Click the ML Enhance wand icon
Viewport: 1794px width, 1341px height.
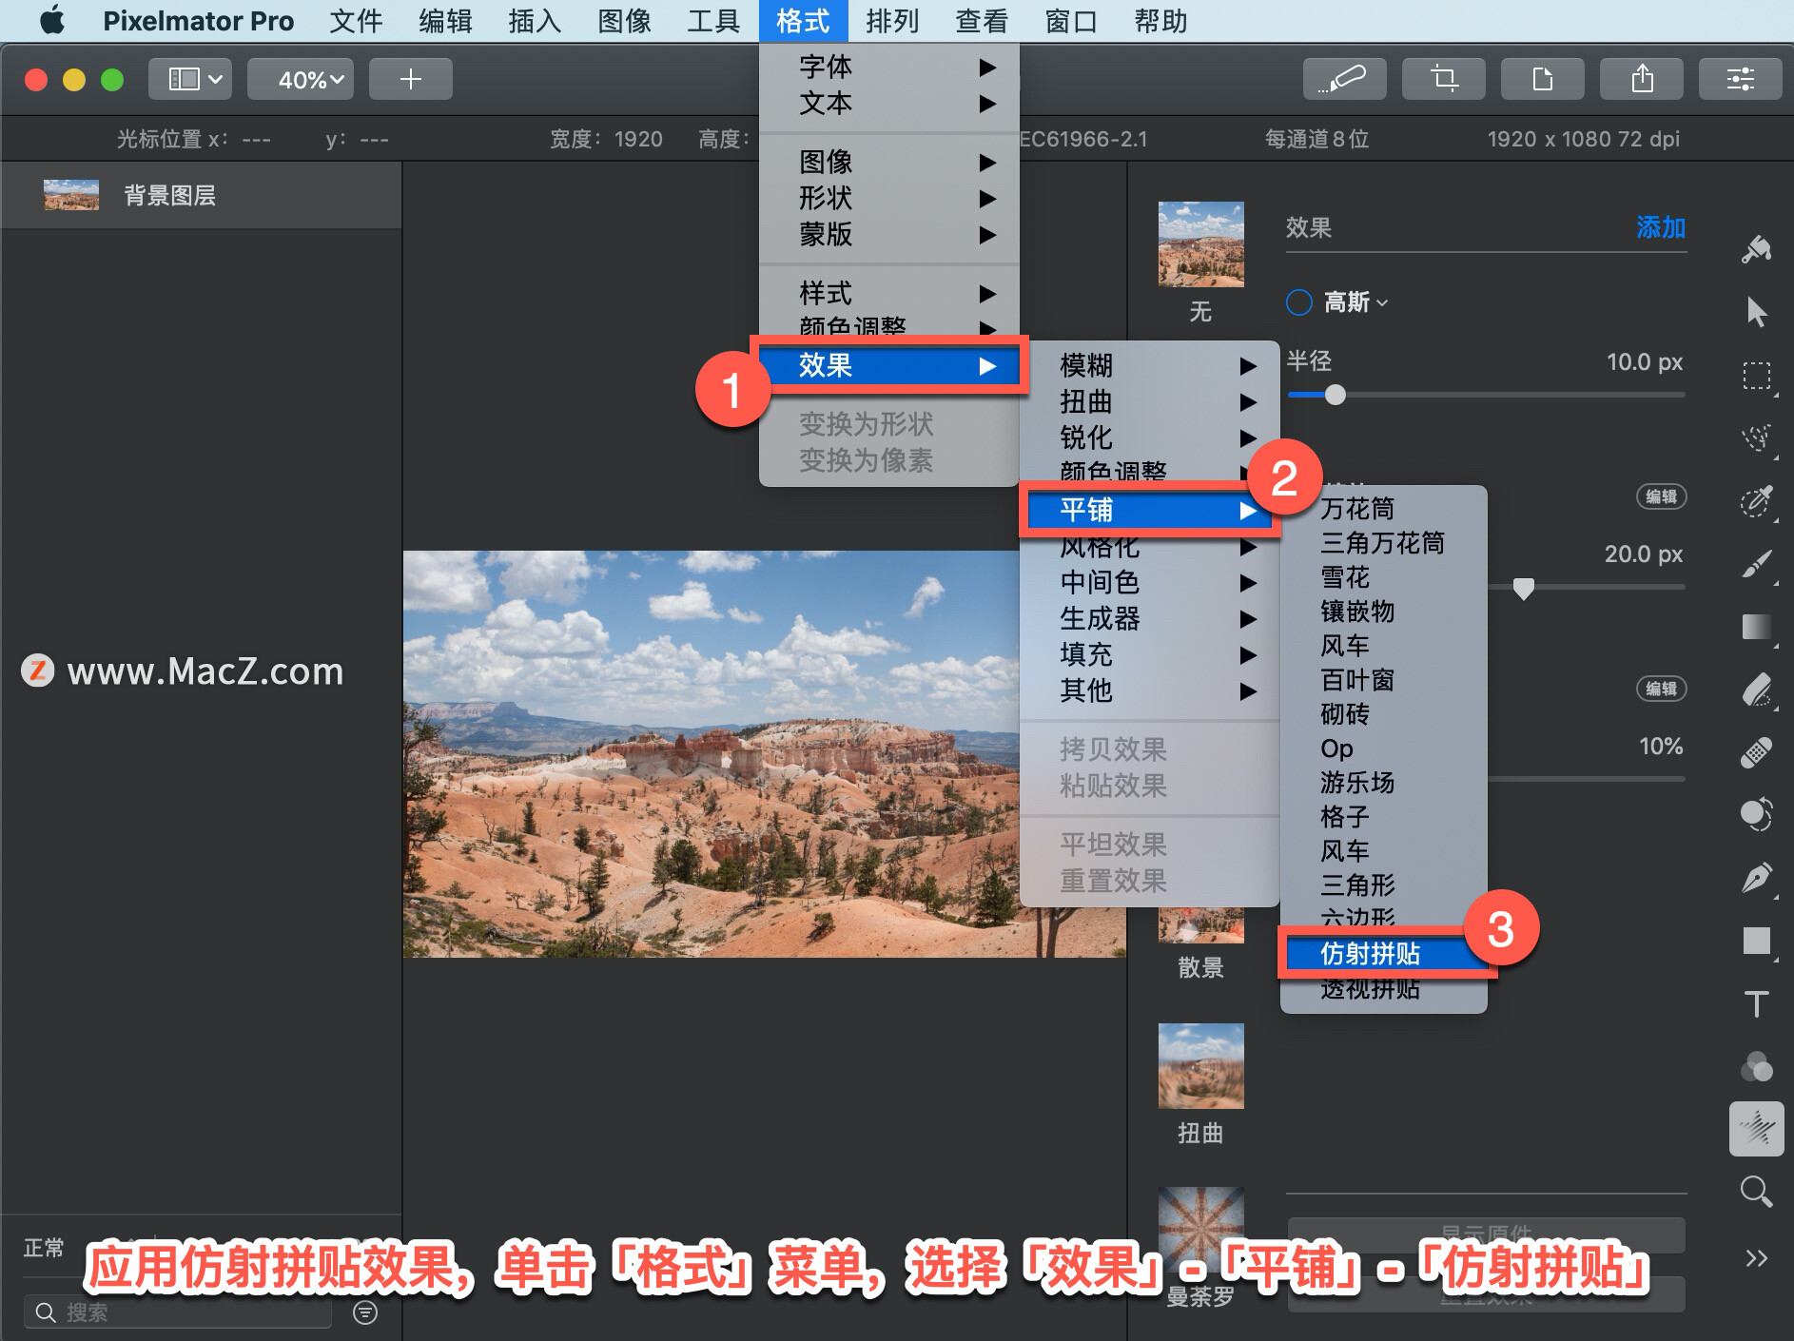(1344, 79)
